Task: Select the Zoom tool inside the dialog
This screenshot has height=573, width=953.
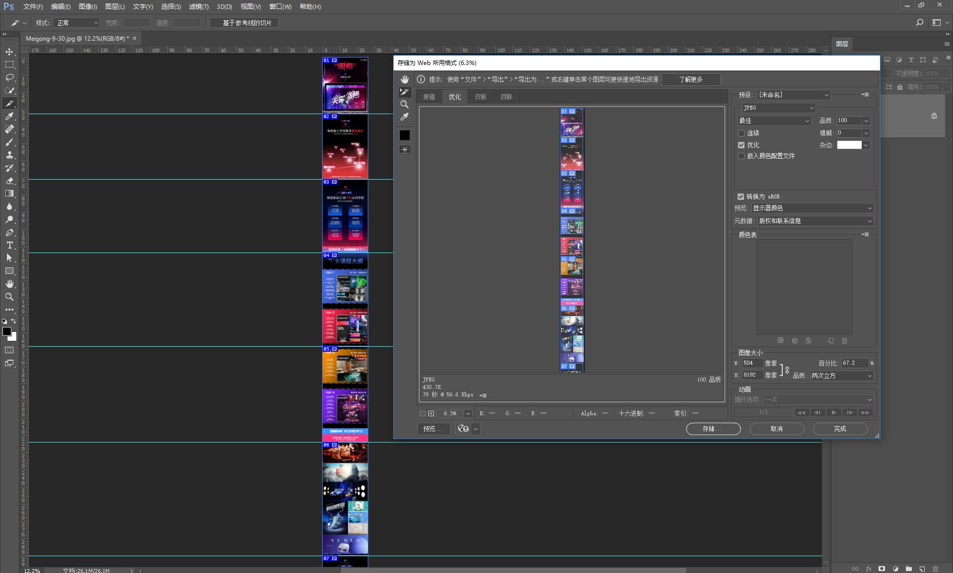Action: [x=405, y=104]
